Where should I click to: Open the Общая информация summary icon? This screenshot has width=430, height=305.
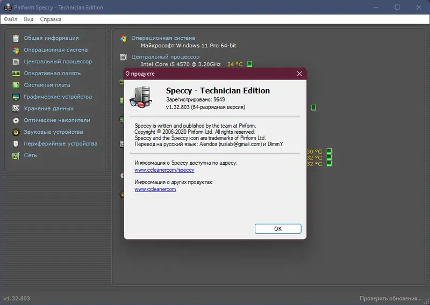click(x=16, y=38)
